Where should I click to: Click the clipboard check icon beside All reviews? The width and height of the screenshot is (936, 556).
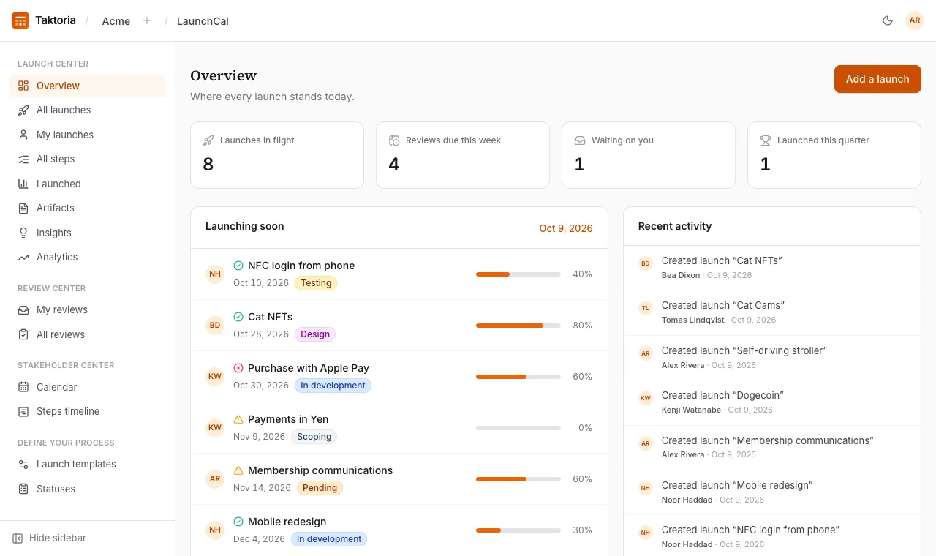(23, 334)
